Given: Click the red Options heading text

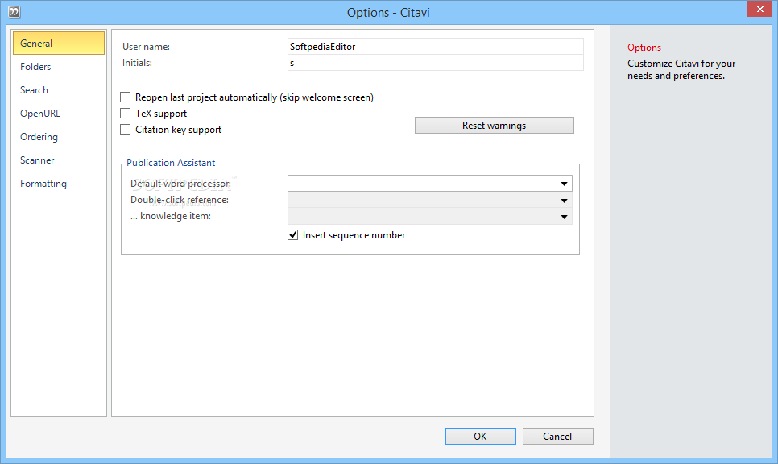Looking at the screenshot, I should (644, 48).
